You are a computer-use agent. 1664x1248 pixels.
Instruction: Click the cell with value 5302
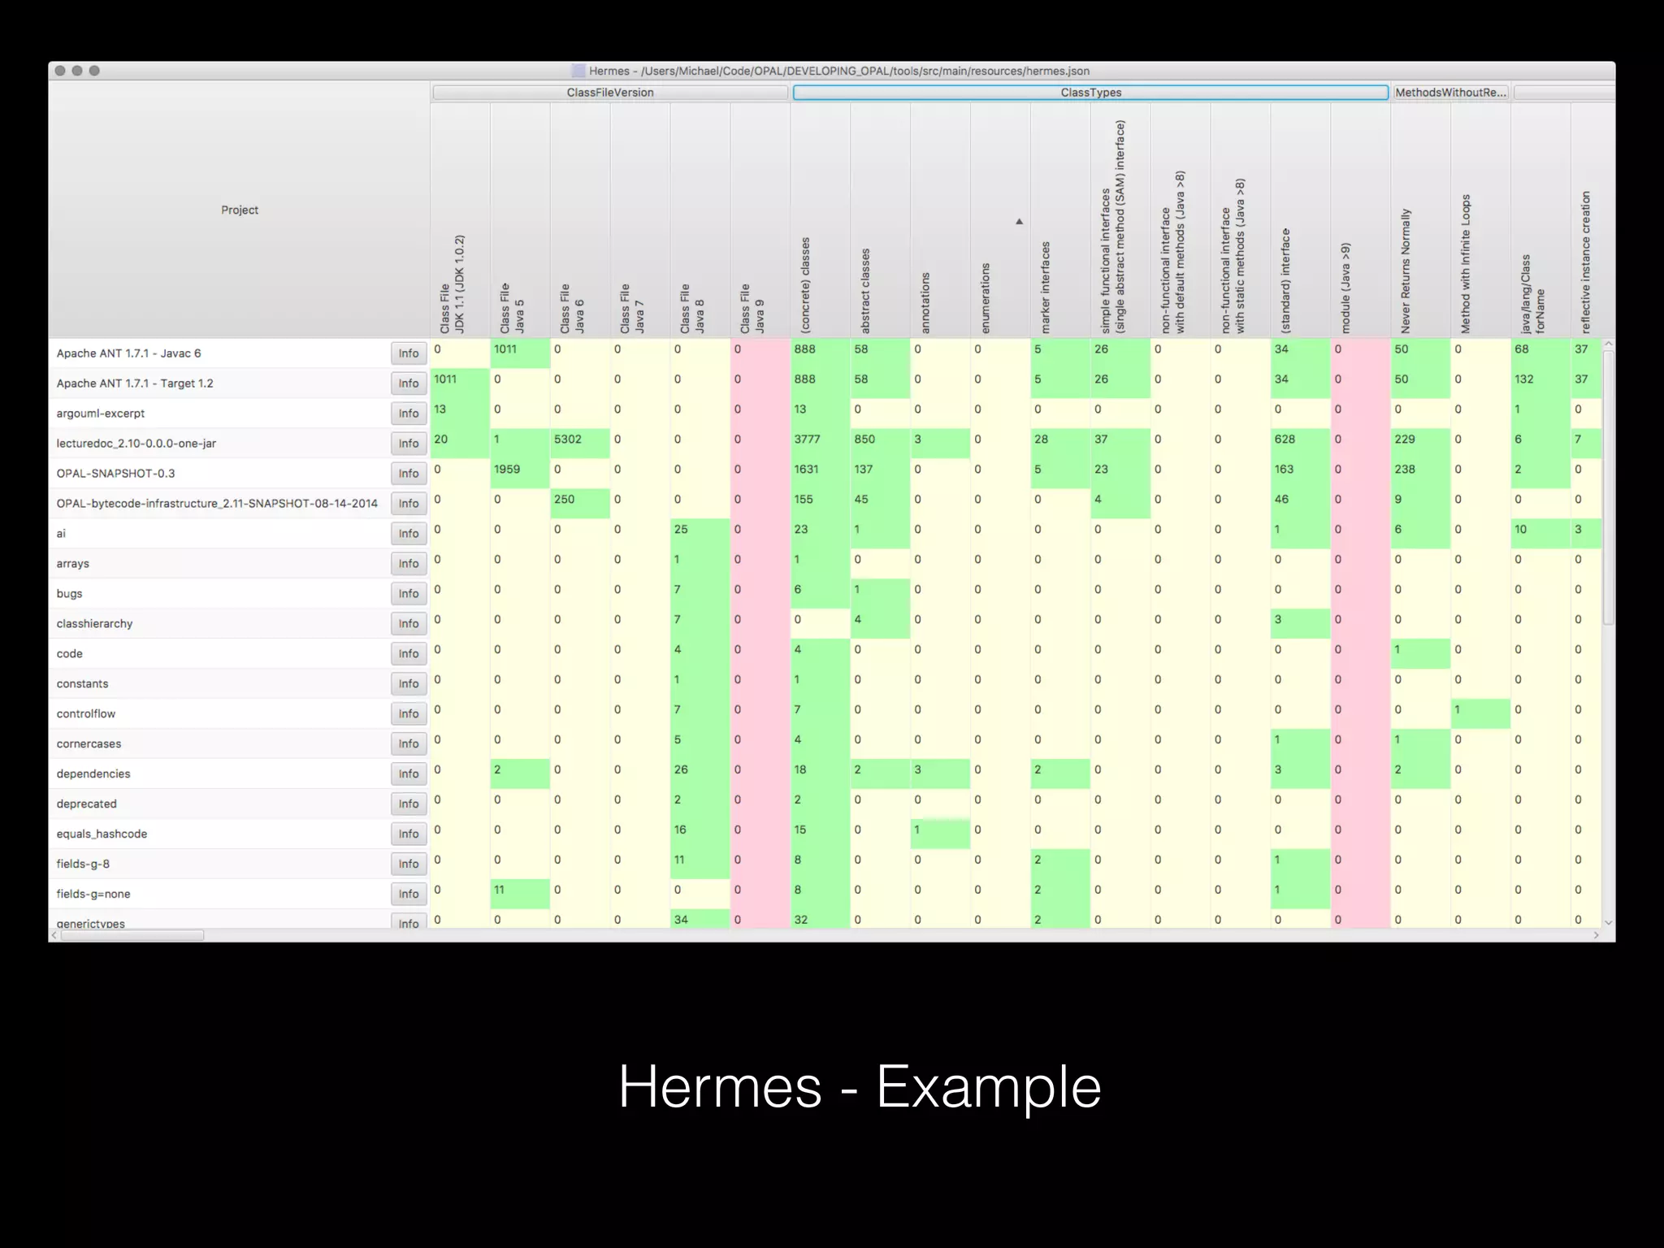click(x=580, y=443)
